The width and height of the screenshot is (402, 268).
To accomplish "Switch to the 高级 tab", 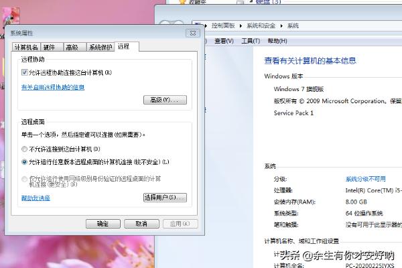I will coord(72,47).
